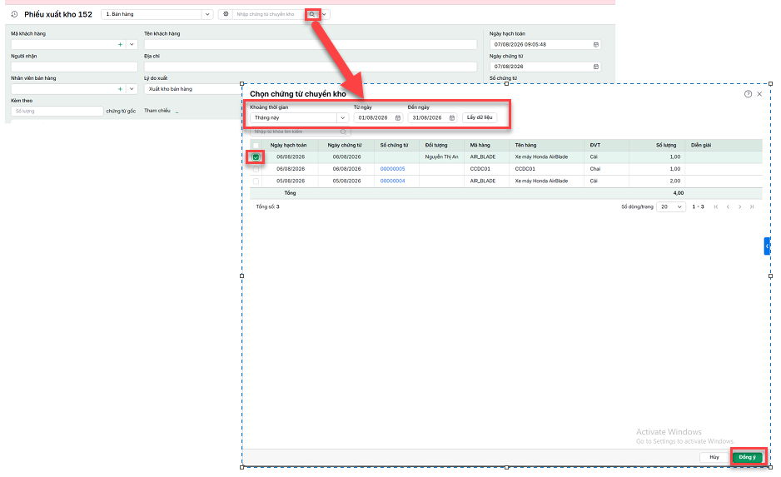Expand the Mã khách hàng dropdown
The image size is (781, 477).
click(132, 44)
